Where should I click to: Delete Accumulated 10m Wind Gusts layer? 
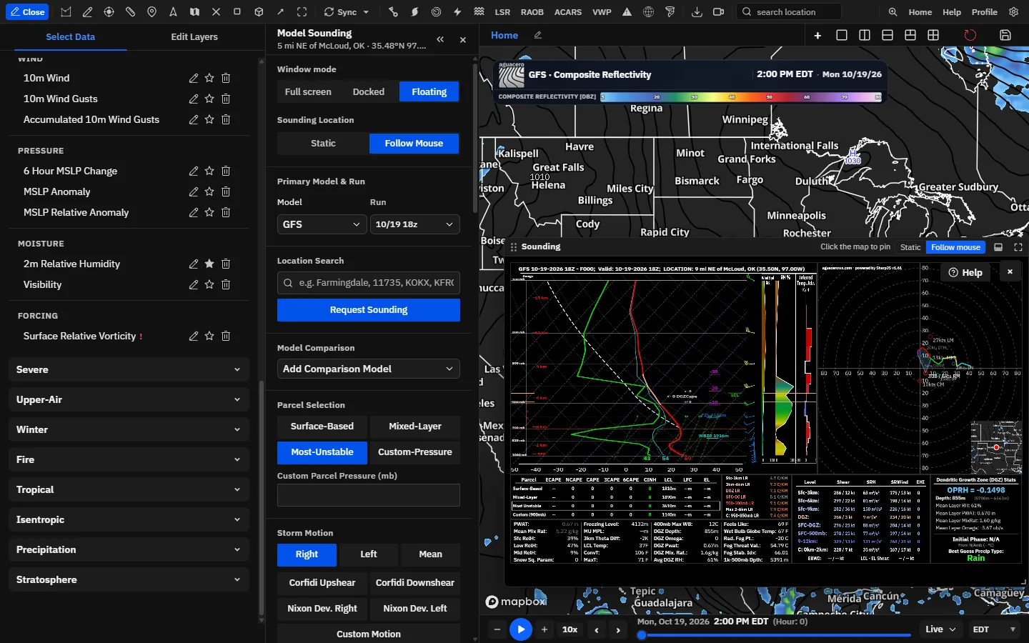pyautogui.click(x=226, y=119)
